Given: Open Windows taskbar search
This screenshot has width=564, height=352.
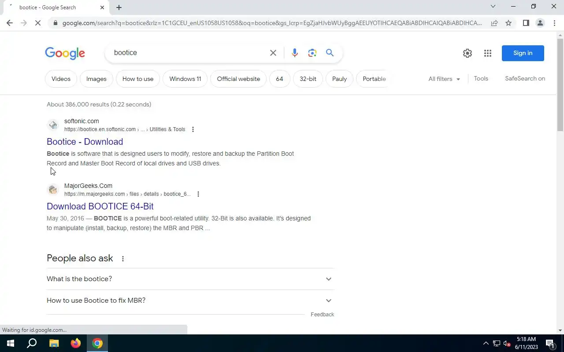Looking at the screenshot, I should 32,343.
